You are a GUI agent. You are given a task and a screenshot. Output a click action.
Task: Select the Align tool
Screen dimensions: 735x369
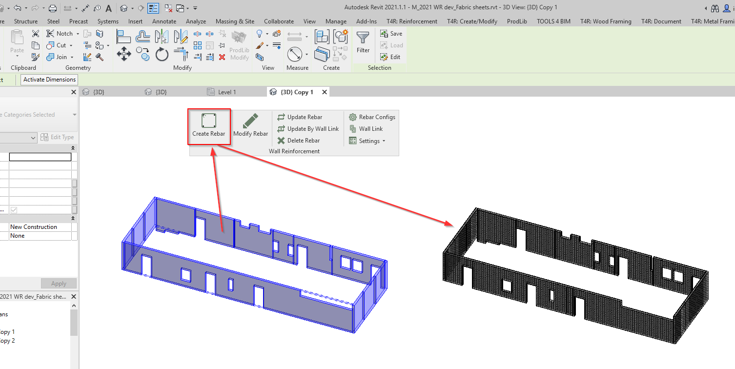(124, 37)
